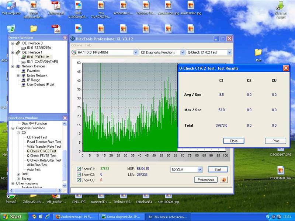This screenshot has height=221, width=295.
Task: Launch Windows Media Player from quick launch
Action: point(34,217)
